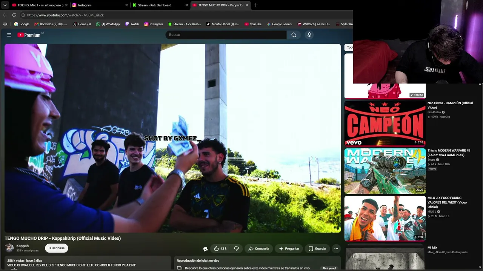Focus the Buscar search field
This screenshot has width=483, height=271.
tap(226, 35)
